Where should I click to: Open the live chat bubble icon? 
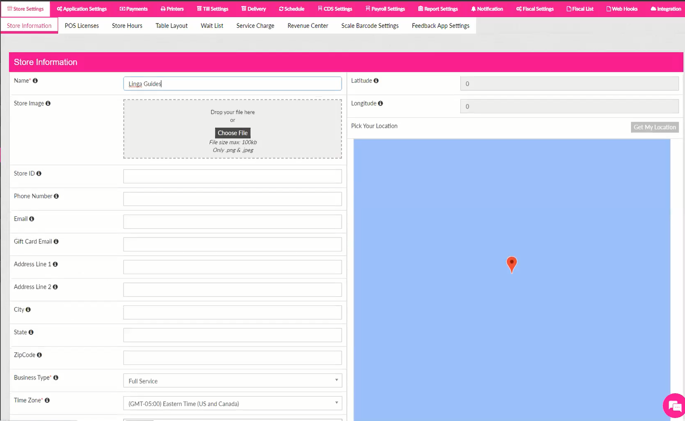[x=674, y=406]
